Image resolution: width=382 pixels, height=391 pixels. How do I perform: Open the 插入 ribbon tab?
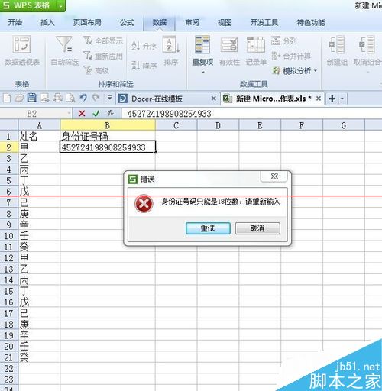47,23
